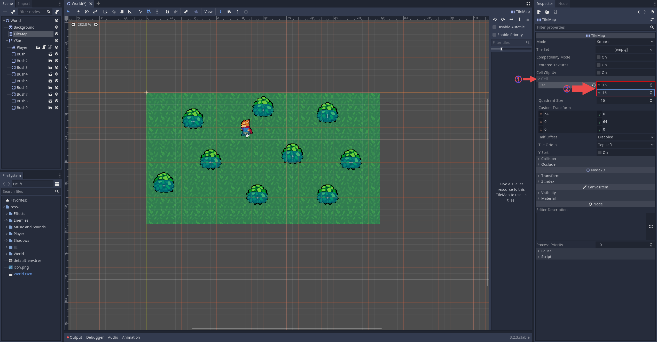Image resolution: width=657 pixels, height=342 pixels.
Task: Activate the Pan mode hand tool
Action: 122,12
